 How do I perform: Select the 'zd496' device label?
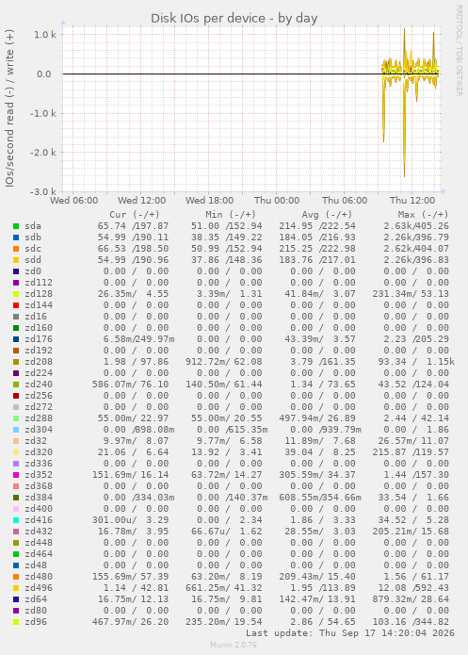[39, 588]
